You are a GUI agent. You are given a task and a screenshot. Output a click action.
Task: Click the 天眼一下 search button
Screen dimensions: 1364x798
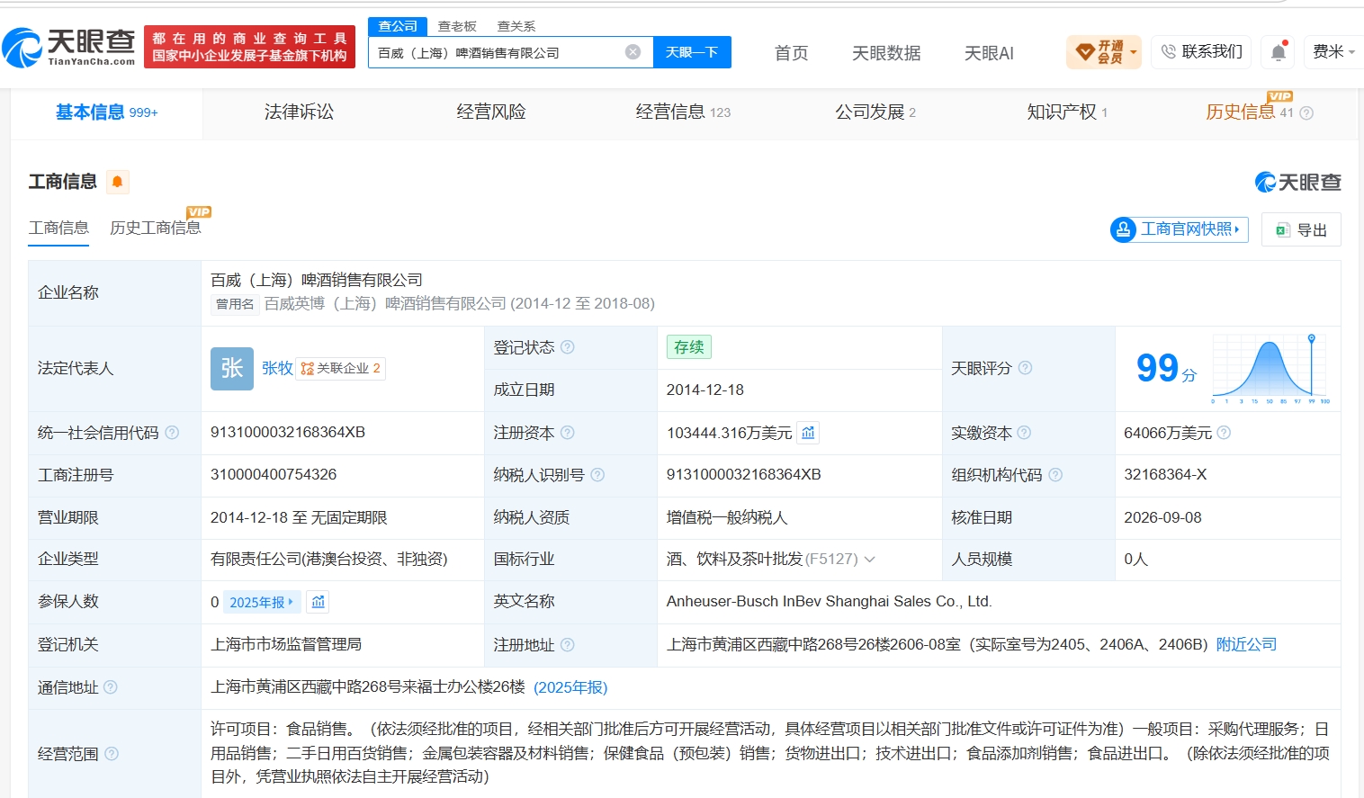[x=692, y=52]
